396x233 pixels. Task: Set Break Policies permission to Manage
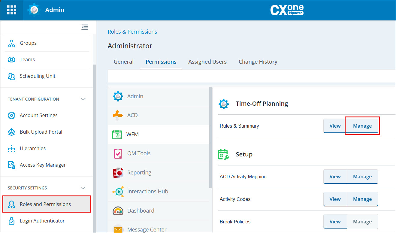click(362, 222)
